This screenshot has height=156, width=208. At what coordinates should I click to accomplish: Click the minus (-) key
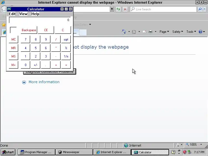pyautogui.click(x=56, y=56)
